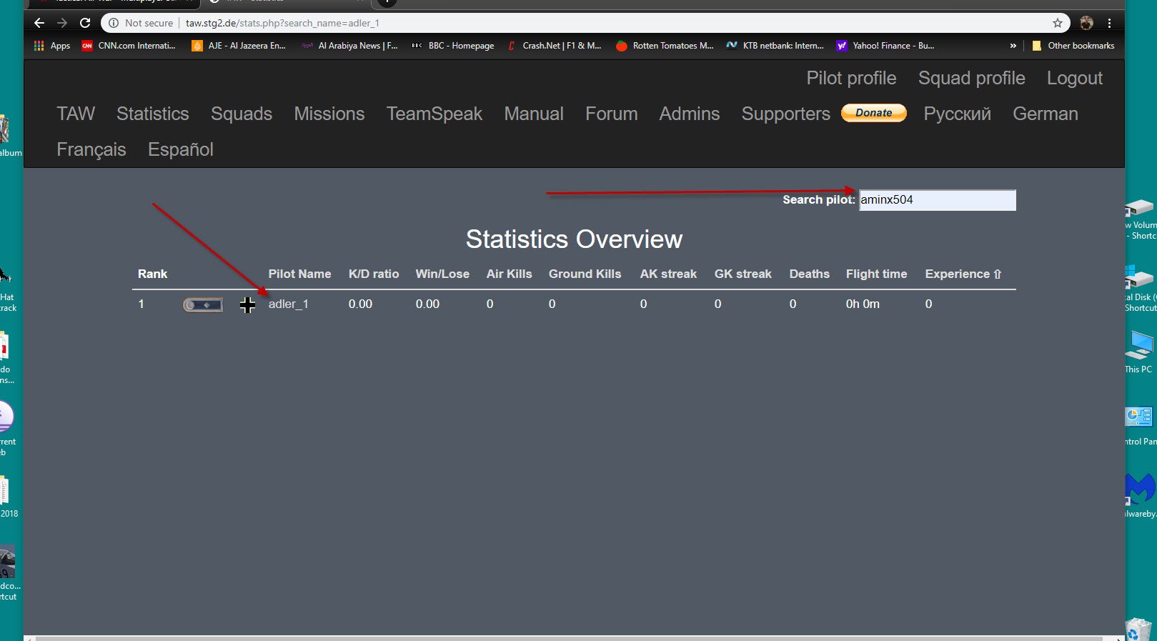Open Rotten Tomatoes bookmark
This screenshot has width=1157, height=641.
(x=665, y=46)
